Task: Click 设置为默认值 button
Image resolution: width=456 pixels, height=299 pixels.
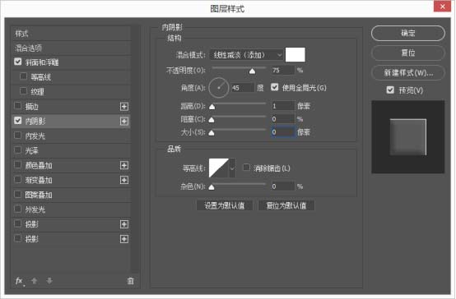Action: 224,206
